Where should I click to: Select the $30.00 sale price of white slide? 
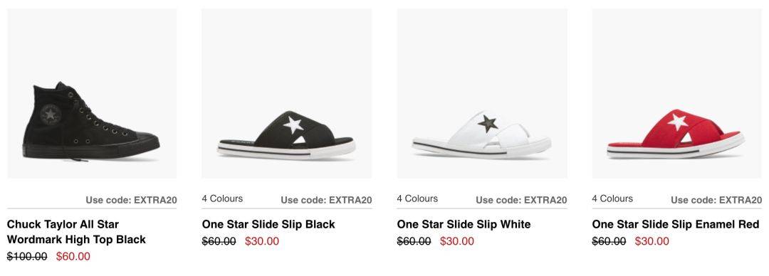point(457,241)
